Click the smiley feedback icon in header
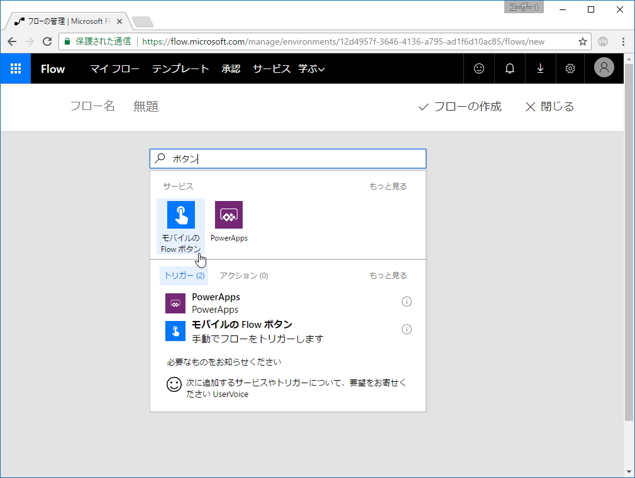Image resolution: width=635 pixels, height=478 pixels. point(478,68)
